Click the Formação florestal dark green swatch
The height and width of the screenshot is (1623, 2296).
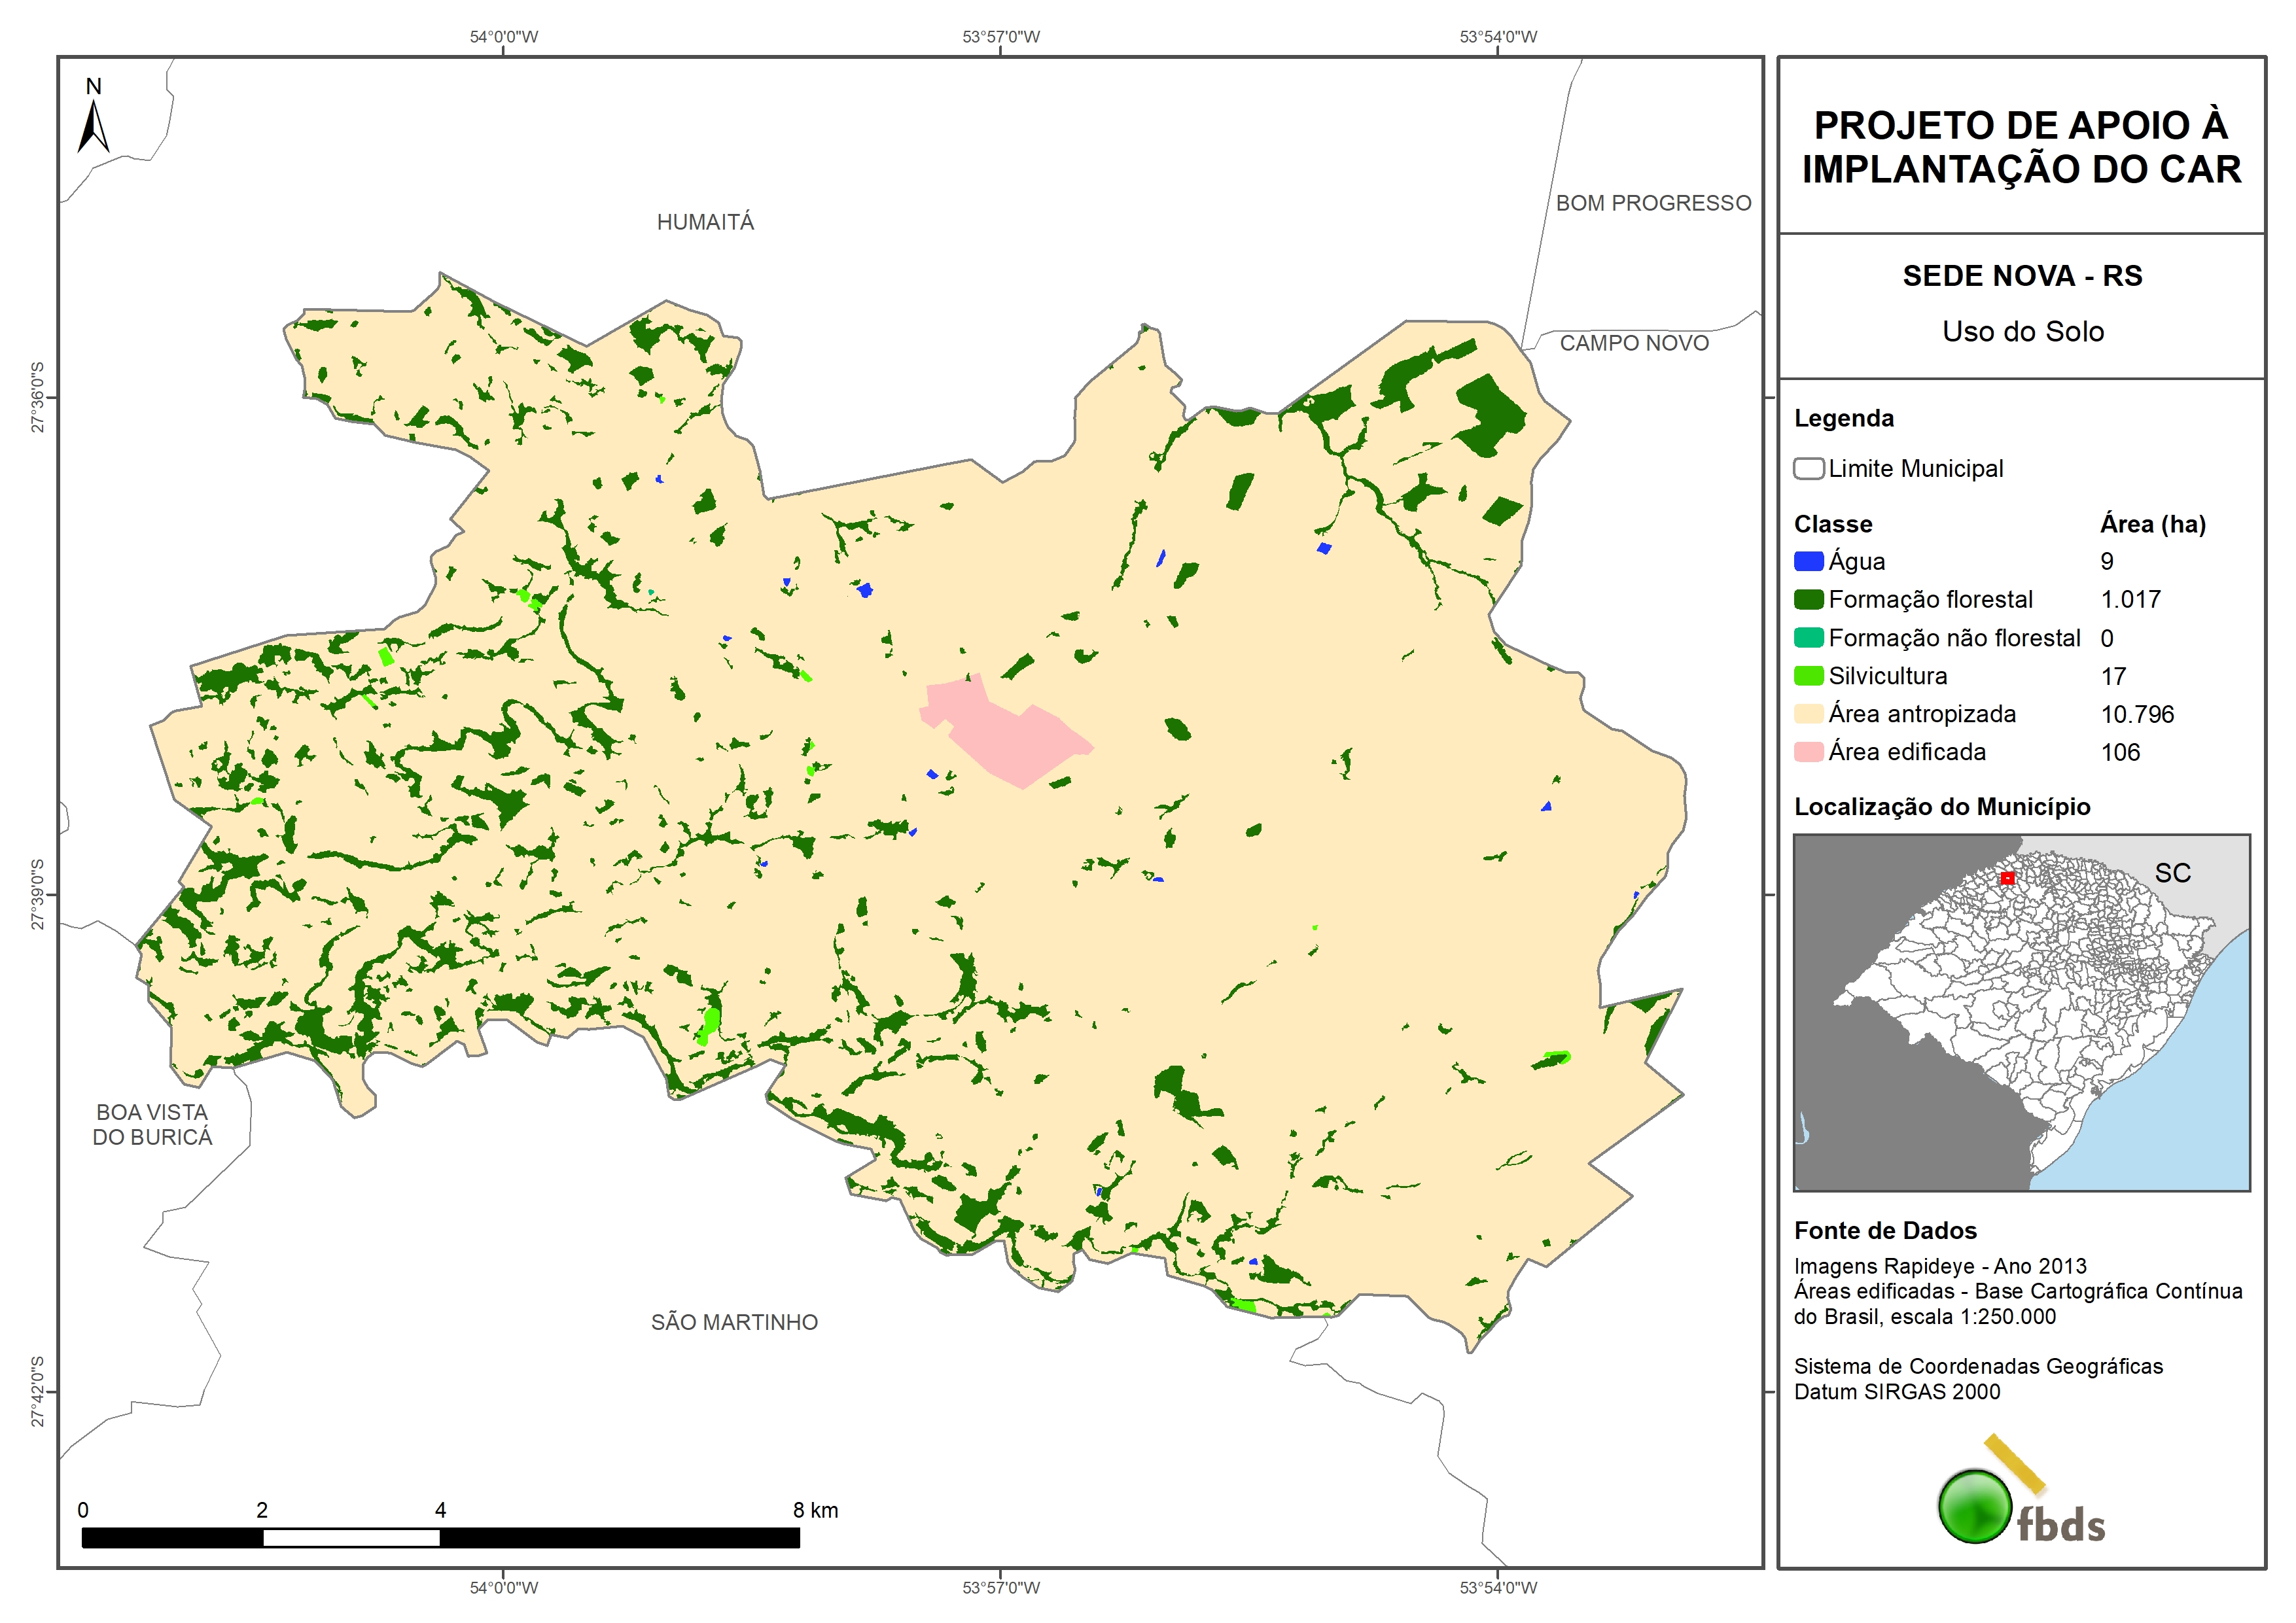[1808, 599]
